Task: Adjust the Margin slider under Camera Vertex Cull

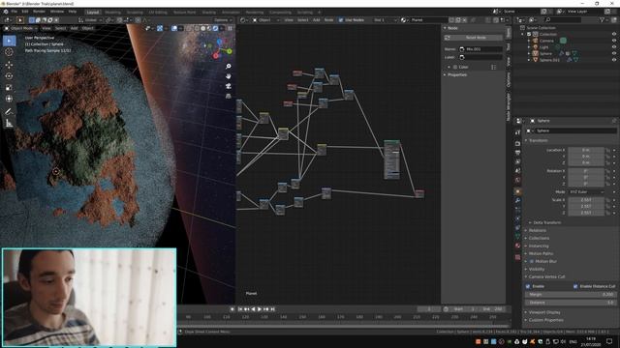Action: tap(570, 294)
